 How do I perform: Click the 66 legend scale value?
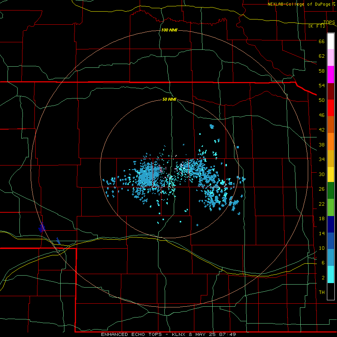coord(322,42)
